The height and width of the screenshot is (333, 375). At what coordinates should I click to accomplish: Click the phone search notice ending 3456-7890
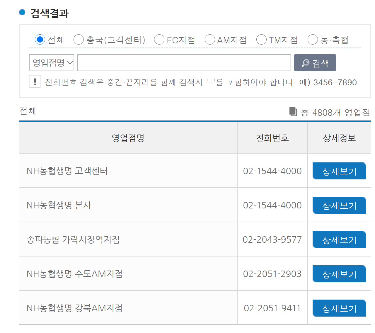point(201,82)
